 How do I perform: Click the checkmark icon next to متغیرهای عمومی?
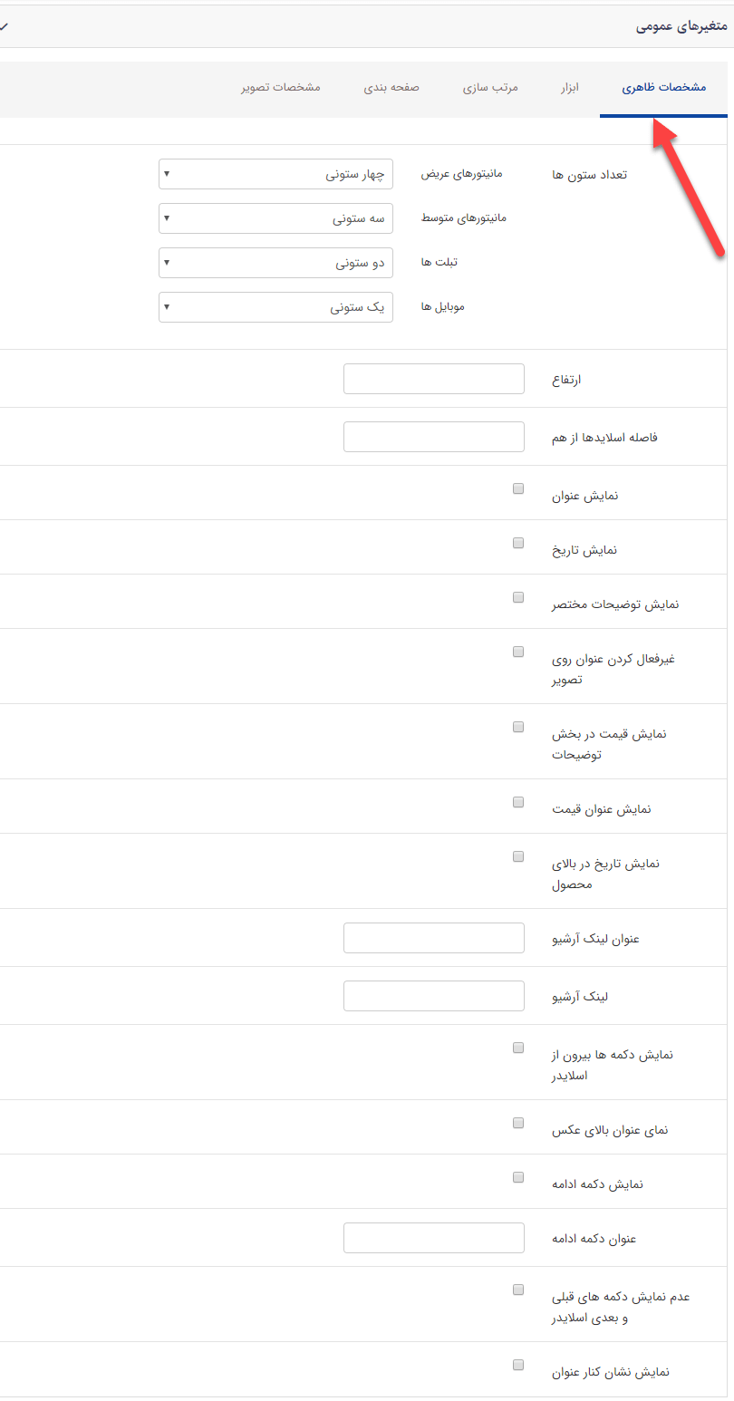point(5,27)
